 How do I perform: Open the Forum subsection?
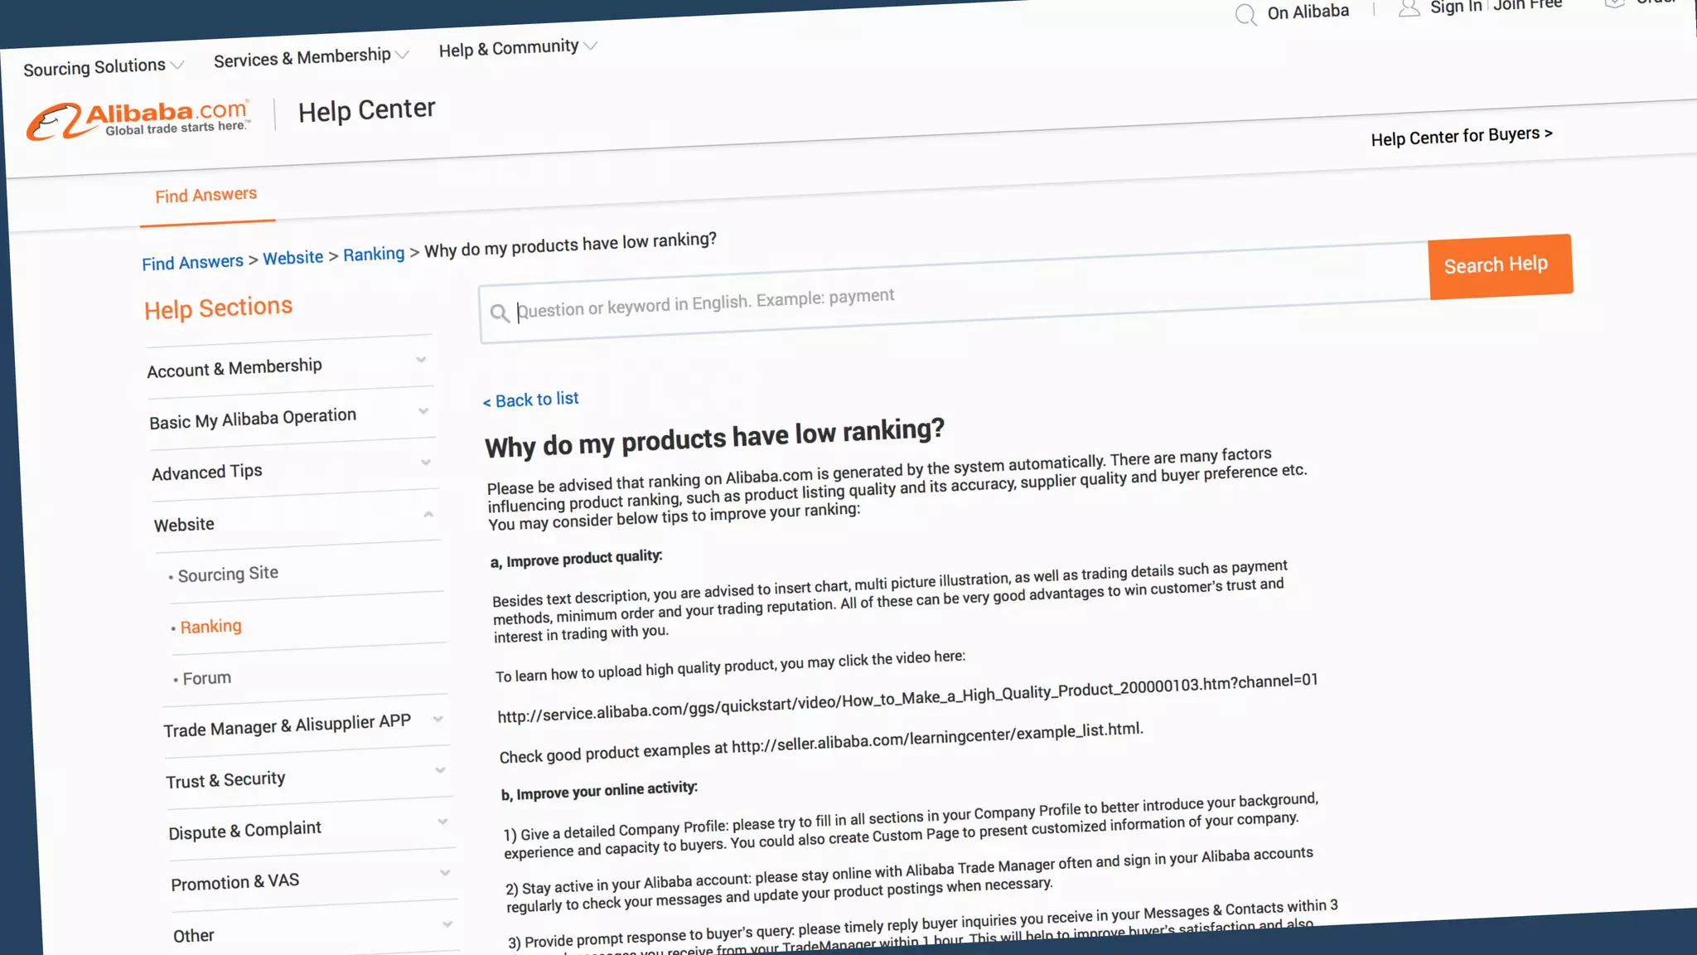206,678
